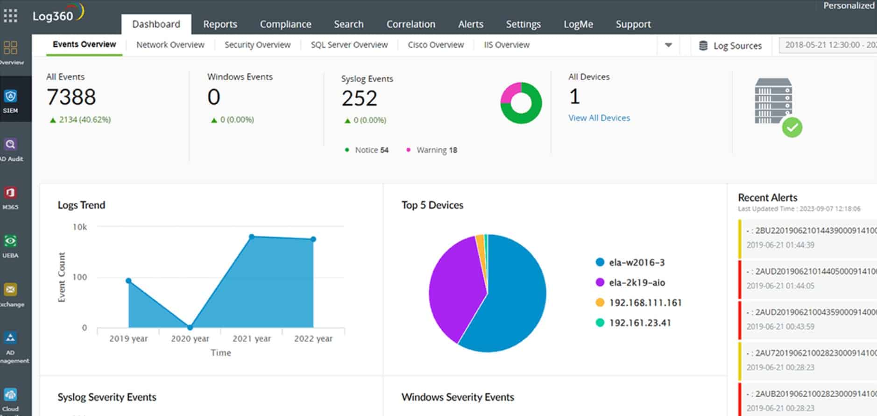Open the date range picker field

(x=828, y=45)
